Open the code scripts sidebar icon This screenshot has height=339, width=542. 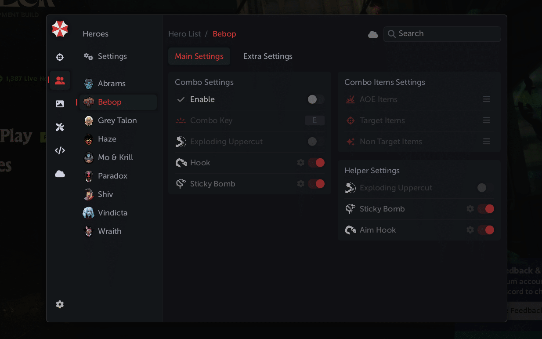[x=60, y=150]
